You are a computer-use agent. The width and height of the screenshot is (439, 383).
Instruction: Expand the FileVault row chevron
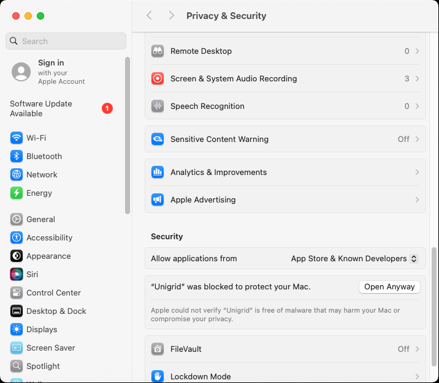pyautogui.click(x=417, y=349)
